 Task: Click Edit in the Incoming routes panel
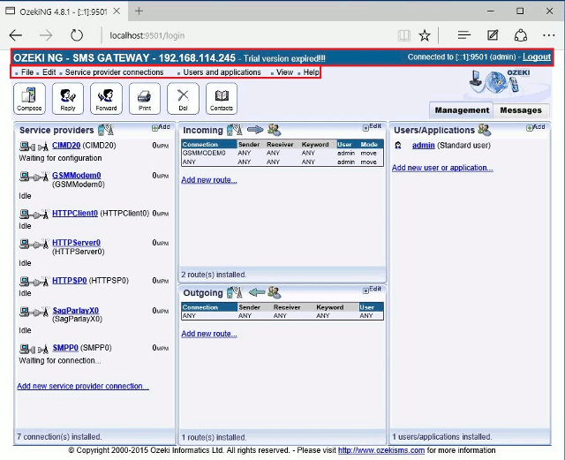pyautogui.click(x=374, y=127)
